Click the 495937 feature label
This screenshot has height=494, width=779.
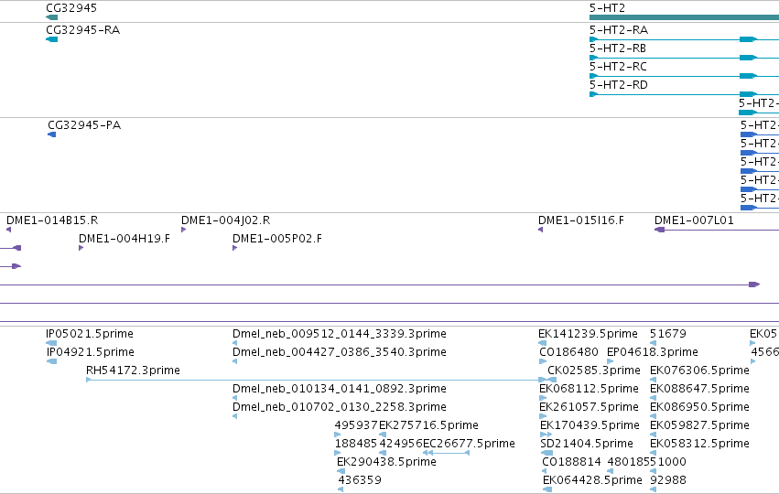click(356, 425)
